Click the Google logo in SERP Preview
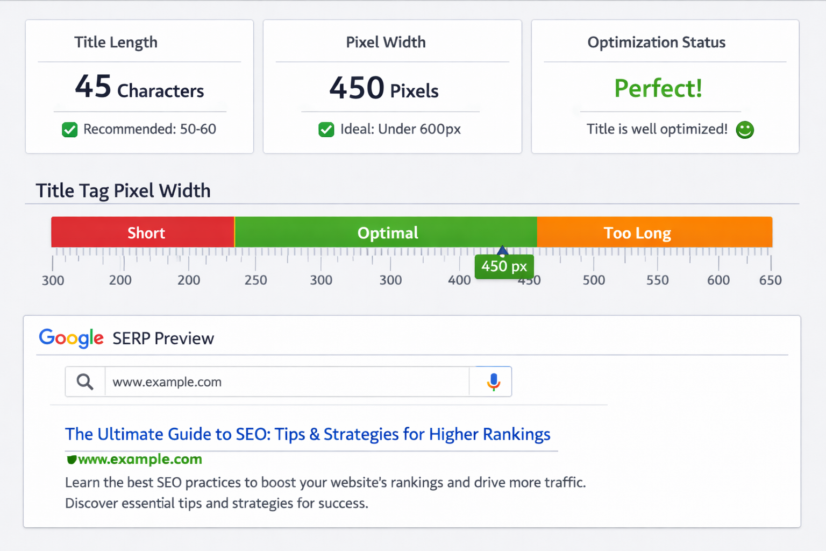Image resolution: width=826 pixels, height=551 pixels. [71, 338]
